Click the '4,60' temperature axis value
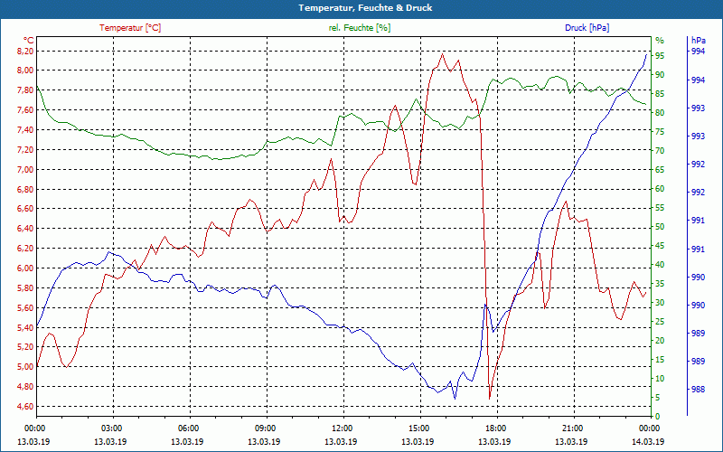Viewport: 723px width, 452px height. [x=25, y=407]
